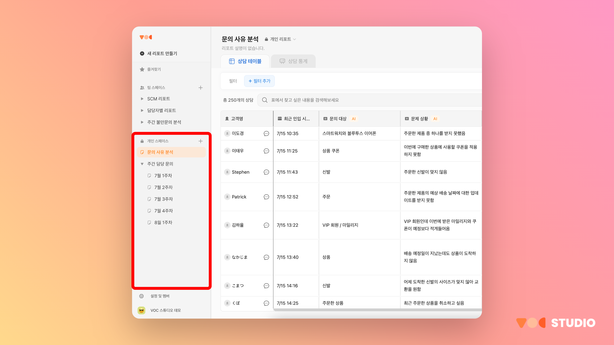The width and height of the screenshot is (614, 345).
Task: Open the chat bubble icon for 이도경
Action: pos(266,133)
